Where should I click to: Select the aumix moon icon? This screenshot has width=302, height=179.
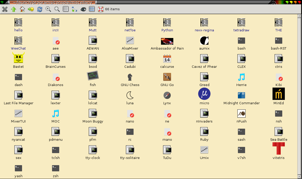(x=204, y=41)
